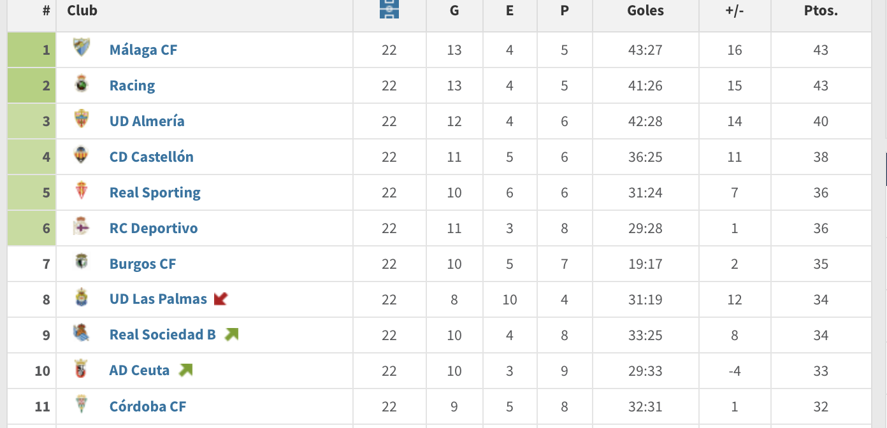887x428 pixels.
Task: Sort the table by the Ptos. column header
Action: (x=820, y=10)
